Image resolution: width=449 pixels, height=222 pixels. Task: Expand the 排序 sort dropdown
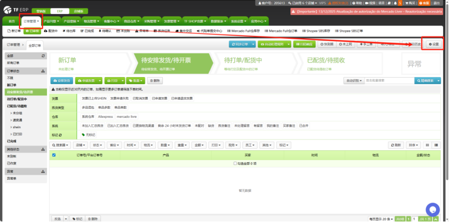click(413, 145)
